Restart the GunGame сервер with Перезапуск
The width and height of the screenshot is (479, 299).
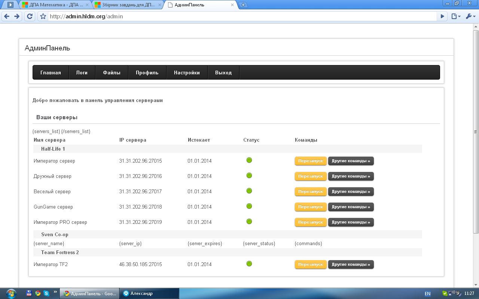(x=311, y=207)
